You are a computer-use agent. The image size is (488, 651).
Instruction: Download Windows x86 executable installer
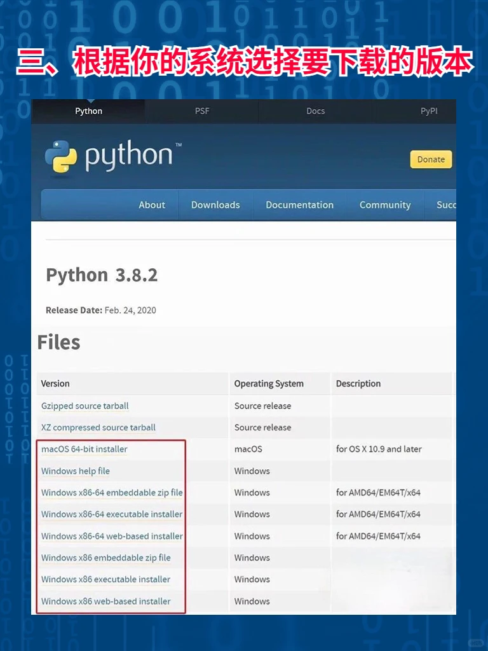coord(106,580)
